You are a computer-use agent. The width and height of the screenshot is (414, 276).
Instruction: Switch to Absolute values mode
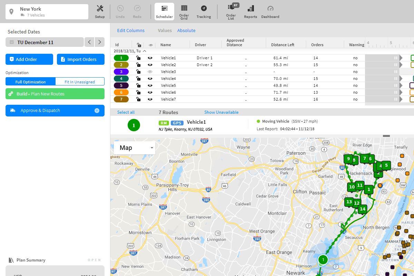click(x=186, y=30)
